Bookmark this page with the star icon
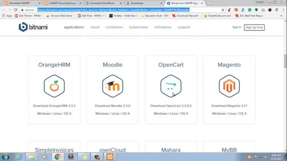 (x=222, y=10)
